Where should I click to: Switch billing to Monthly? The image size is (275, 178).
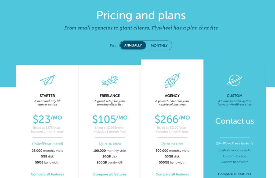(159, 45)
